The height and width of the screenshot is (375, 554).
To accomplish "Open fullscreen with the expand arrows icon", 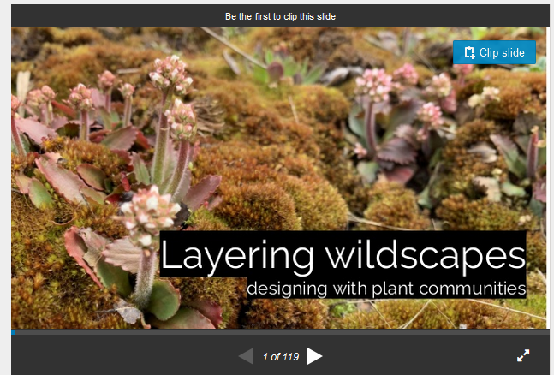I will point(523,355).
